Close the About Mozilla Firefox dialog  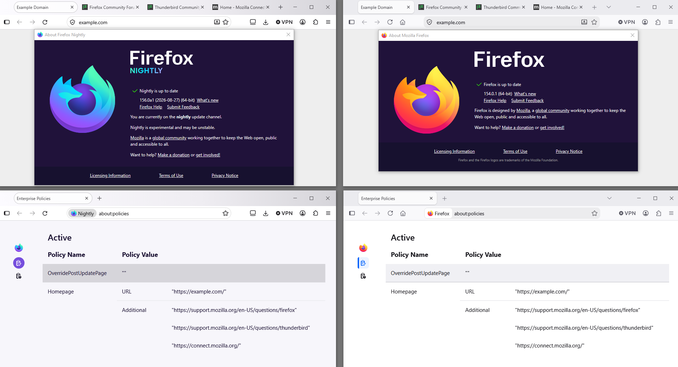click(633, 35)
